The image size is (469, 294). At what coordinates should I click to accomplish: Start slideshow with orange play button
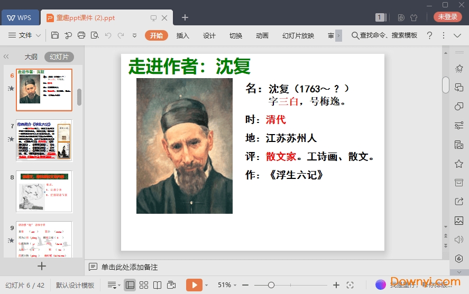[x=194, y=285]
